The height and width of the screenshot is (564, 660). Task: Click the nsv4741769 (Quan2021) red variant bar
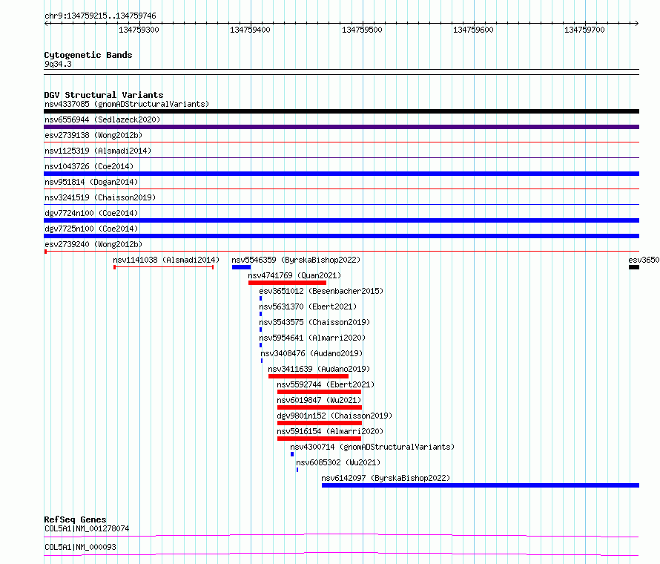point(287,283)
